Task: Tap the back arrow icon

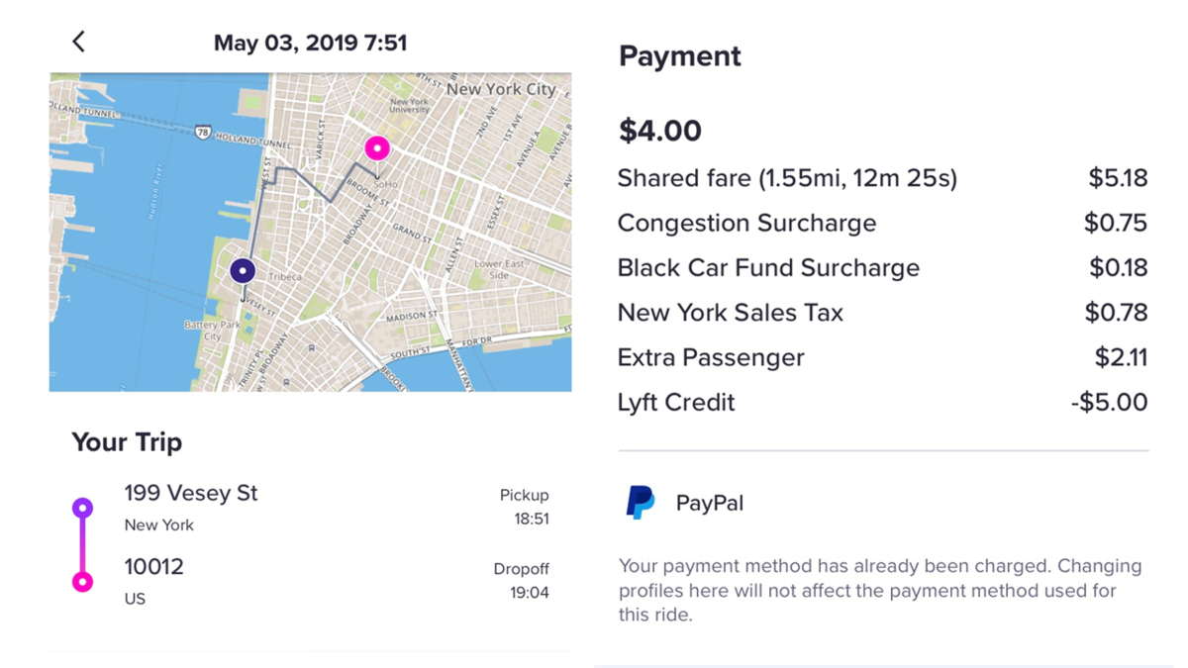Action: click(x=79, y=42)
